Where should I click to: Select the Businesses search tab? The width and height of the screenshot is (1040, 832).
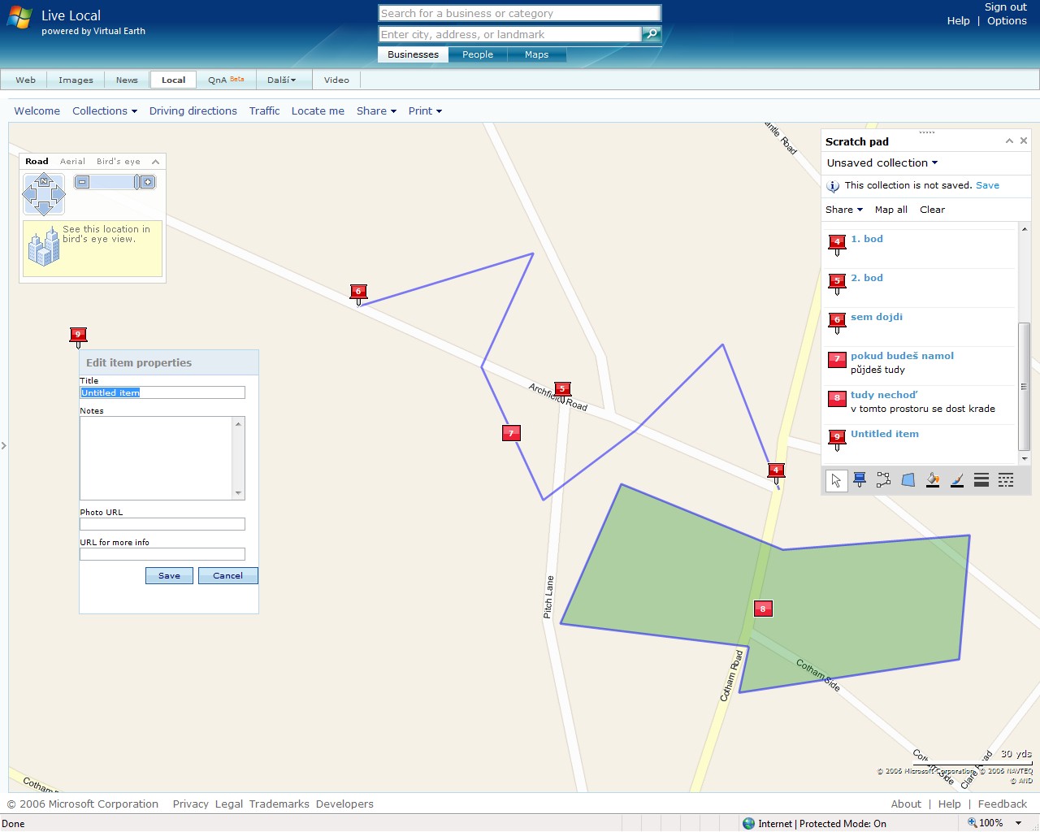[x=413, y=54]
